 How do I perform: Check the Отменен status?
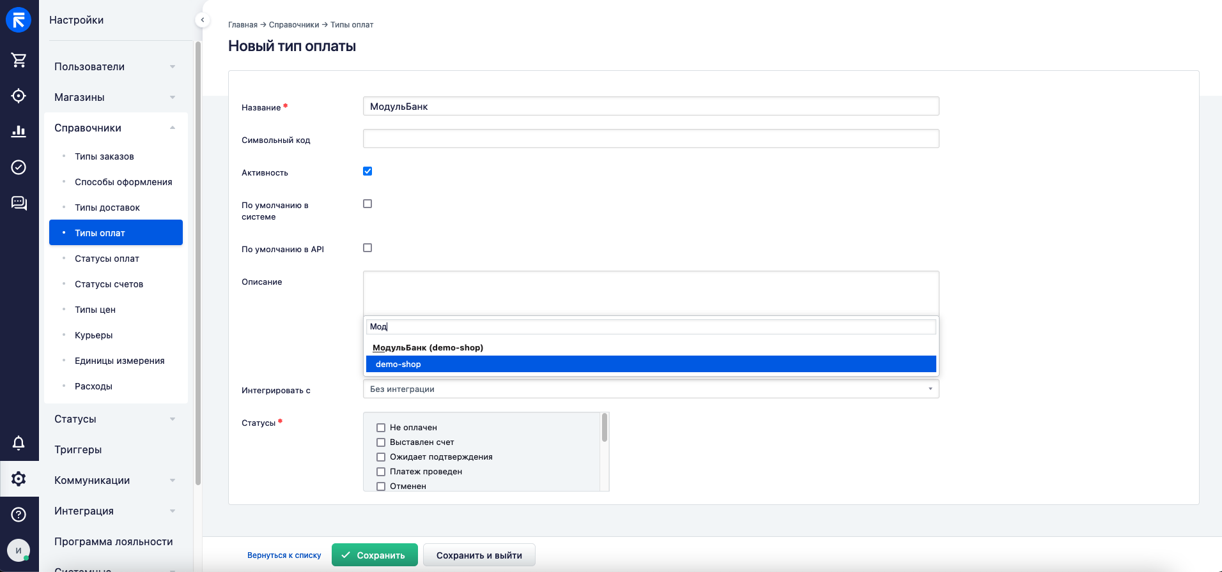click(x=381, y=486)
